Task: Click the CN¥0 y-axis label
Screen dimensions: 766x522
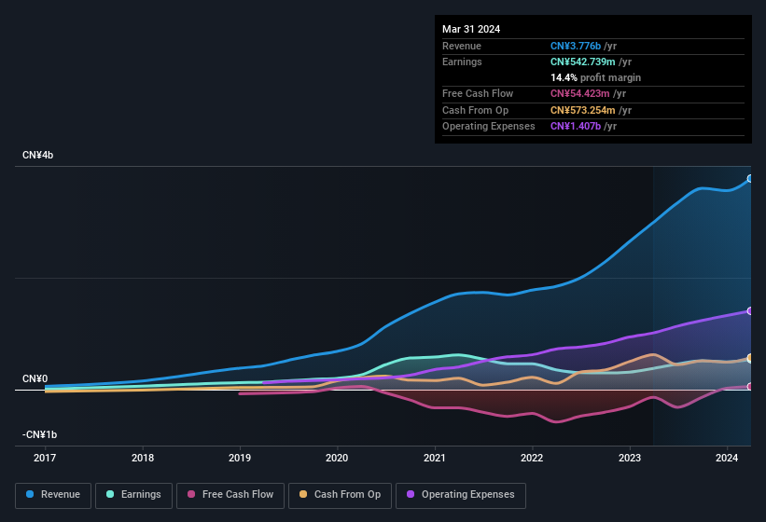Action: 35,379
